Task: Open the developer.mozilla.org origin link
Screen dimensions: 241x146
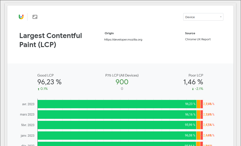Action: [123, 40]
